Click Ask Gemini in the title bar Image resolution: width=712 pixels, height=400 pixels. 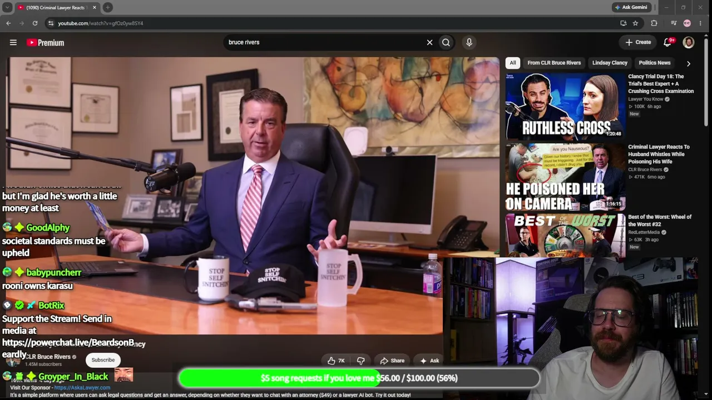631,7
